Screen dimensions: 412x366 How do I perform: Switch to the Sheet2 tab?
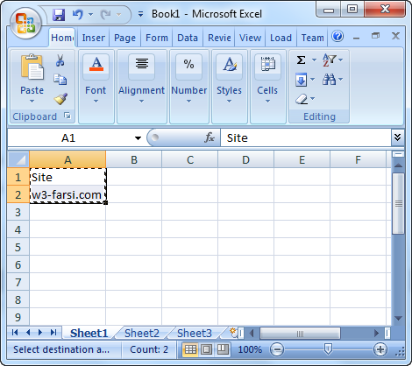142,333
